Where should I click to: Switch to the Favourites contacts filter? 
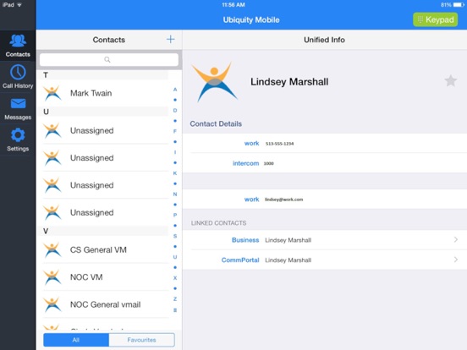click(142, 340)
